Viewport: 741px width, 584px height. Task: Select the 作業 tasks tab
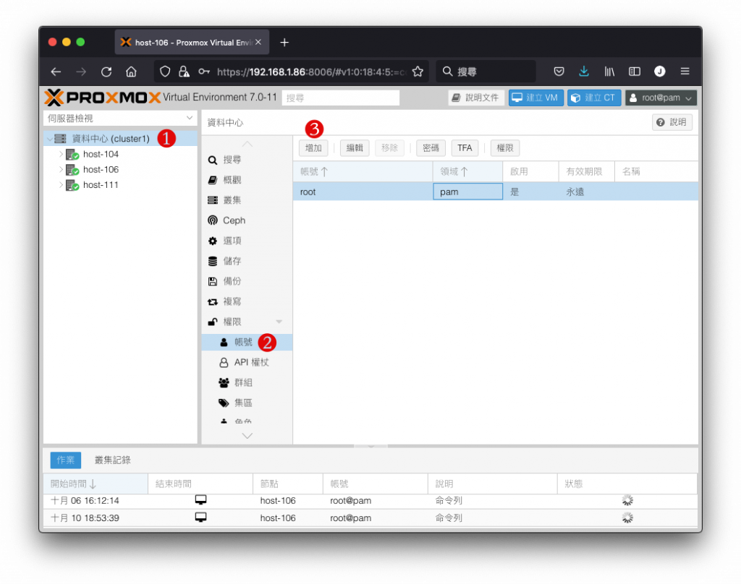pos(65,460)
